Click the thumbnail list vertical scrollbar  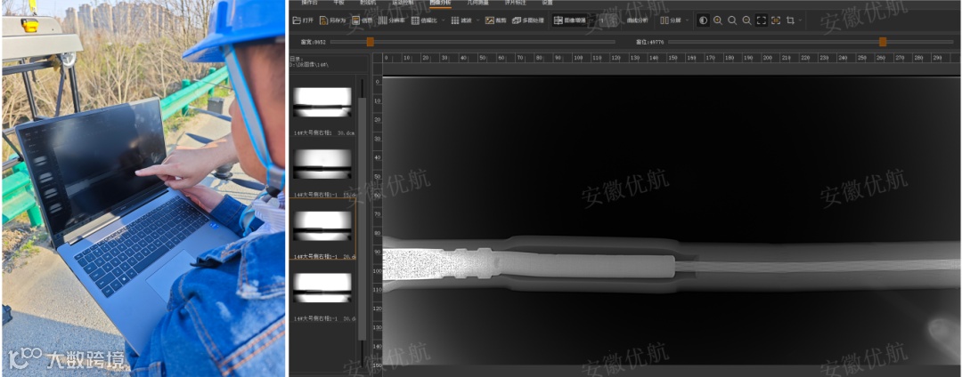[362, 219]
